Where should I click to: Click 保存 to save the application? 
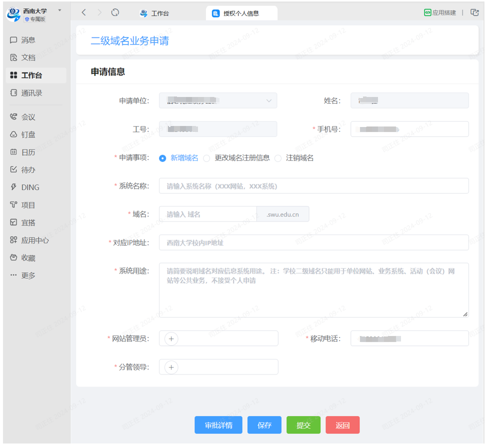tap(264, 425)
